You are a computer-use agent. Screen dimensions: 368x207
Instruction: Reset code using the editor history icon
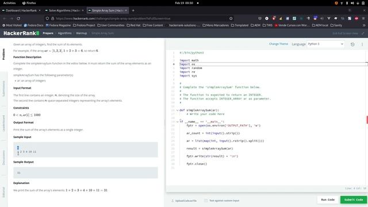(352, 44)
